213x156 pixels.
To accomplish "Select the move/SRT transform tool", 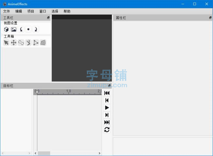I will (x=13, y=43).
